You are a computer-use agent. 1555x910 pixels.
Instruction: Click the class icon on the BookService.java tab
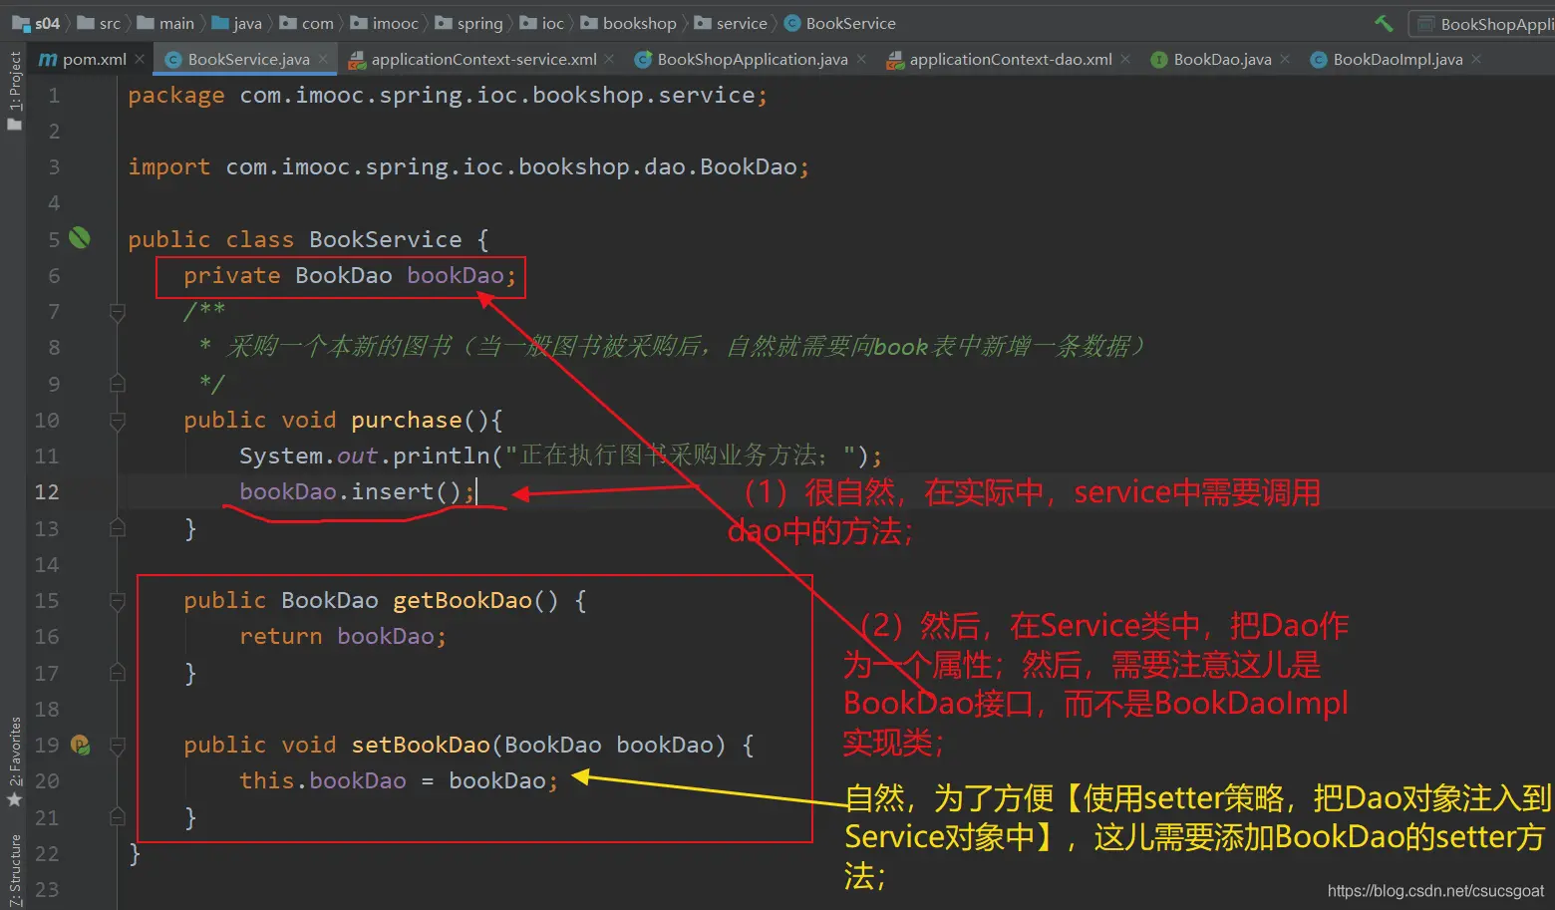click(x=172, y=60)
